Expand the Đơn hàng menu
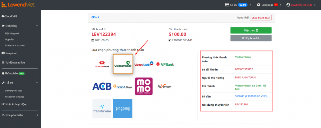321x128 pixels. 20,26
